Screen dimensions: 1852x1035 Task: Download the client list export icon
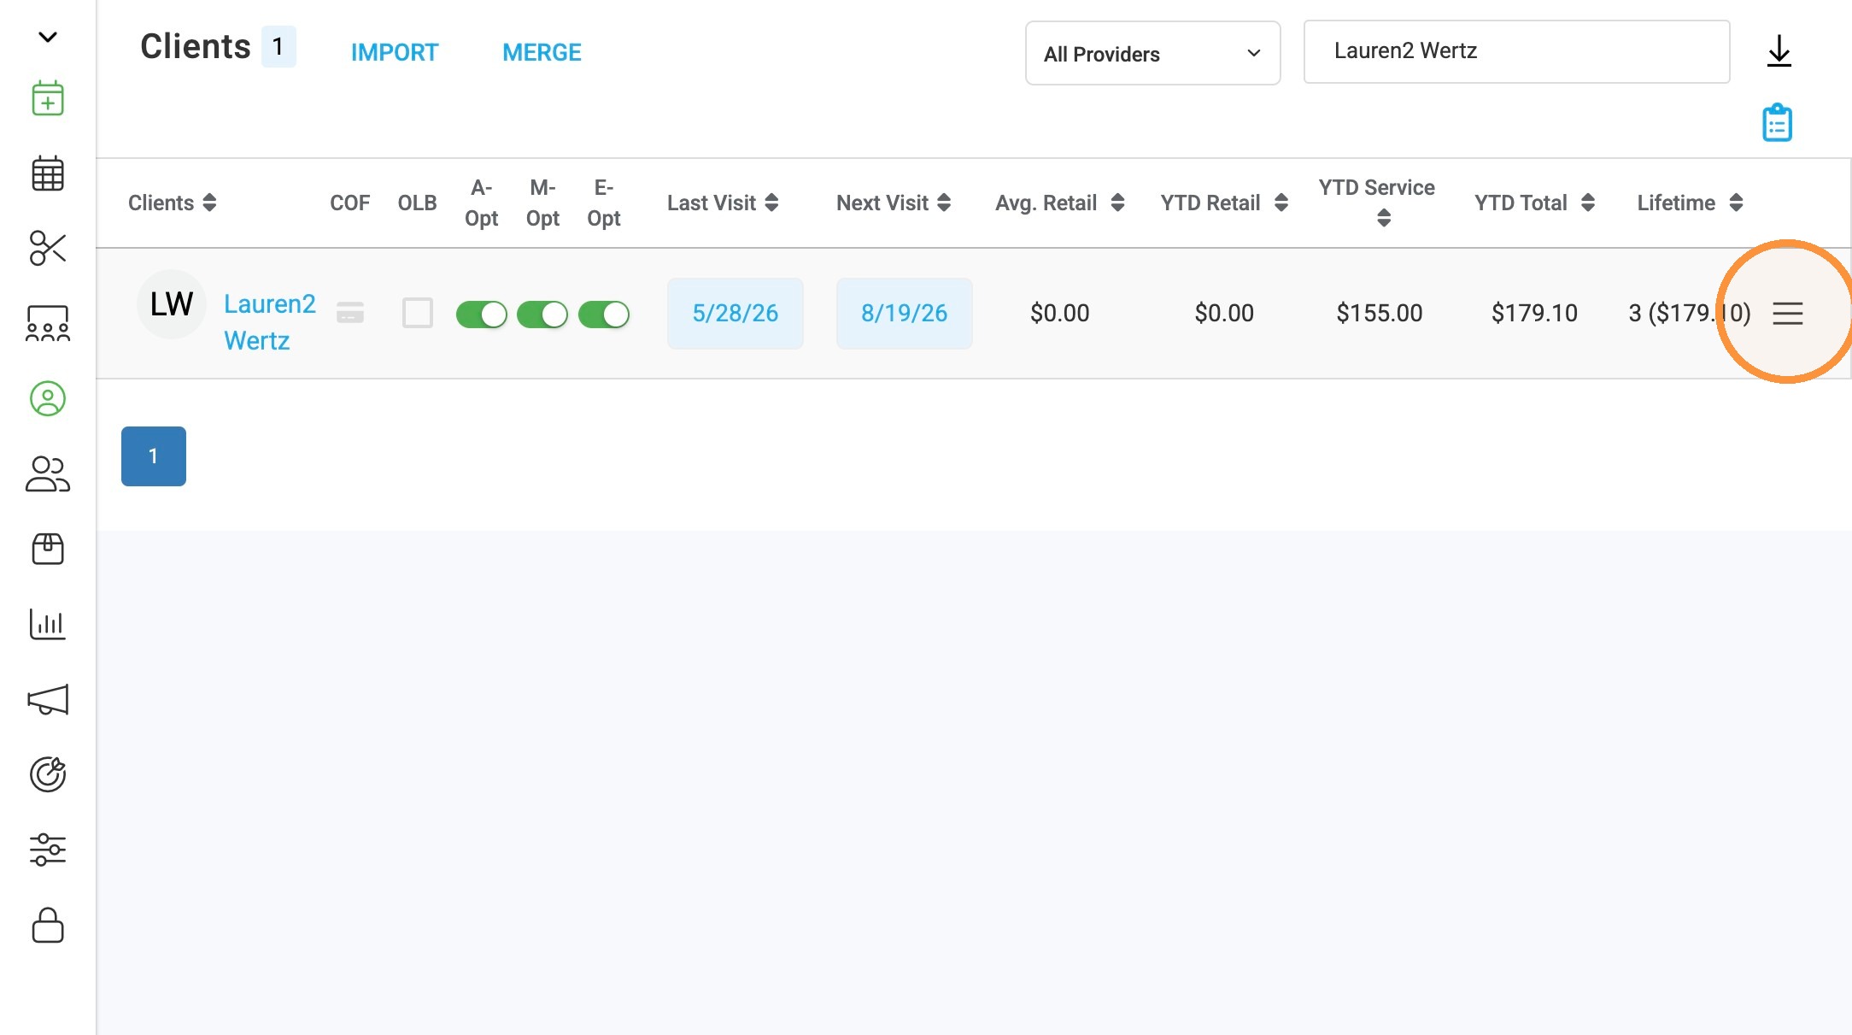pyautogui.click(x=1779, y=50)
